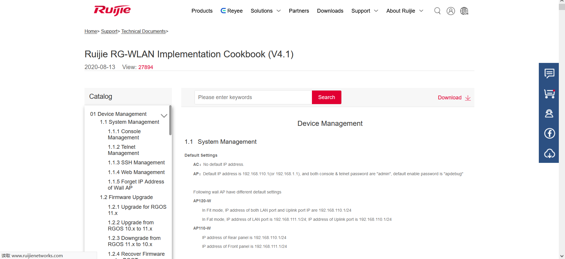This screenshot has width=565, height=259.
Task: Open 1.1.2 Telnet Management section
Action: (x=123, y=150)
